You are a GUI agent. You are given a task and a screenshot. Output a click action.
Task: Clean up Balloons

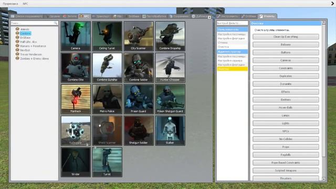286,45
